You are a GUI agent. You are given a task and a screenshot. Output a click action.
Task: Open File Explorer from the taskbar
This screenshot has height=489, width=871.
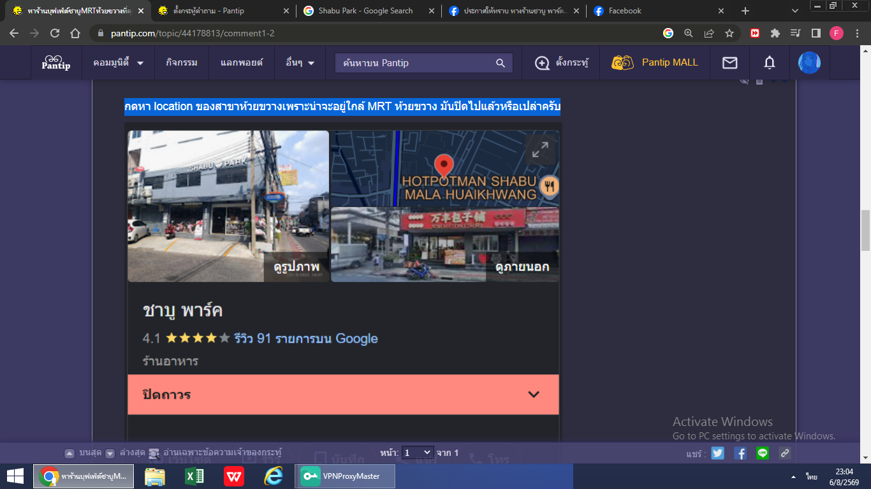pos(154,476)
